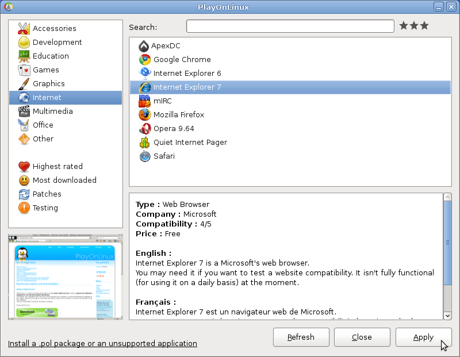Select the Accessories category label
Screen dimensions: 460x357
point(55,28)
